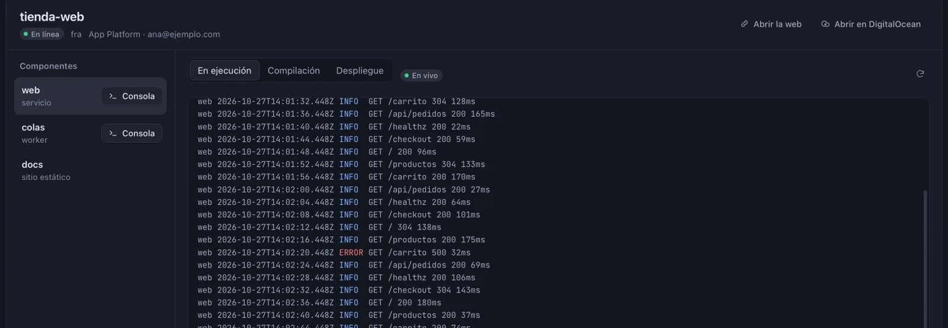The width and height of the screenshot is (948, 328).
Task: Click the log line GET /productos 200 175ms
Action: click(x=341, y=240)
